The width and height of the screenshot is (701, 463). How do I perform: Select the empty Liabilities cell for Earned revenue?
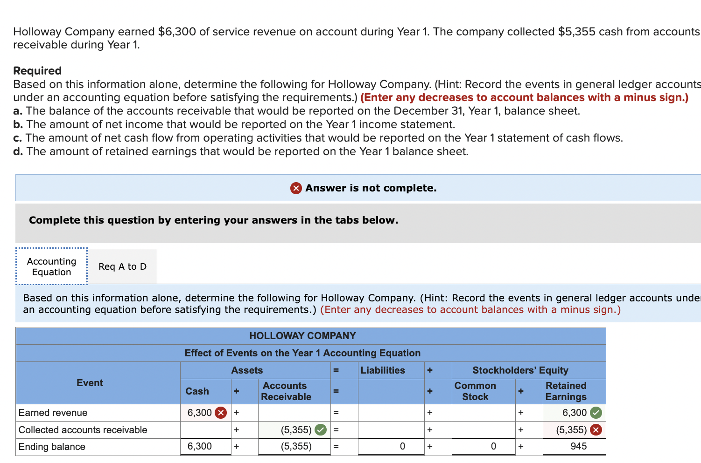[x=391, y=413]
